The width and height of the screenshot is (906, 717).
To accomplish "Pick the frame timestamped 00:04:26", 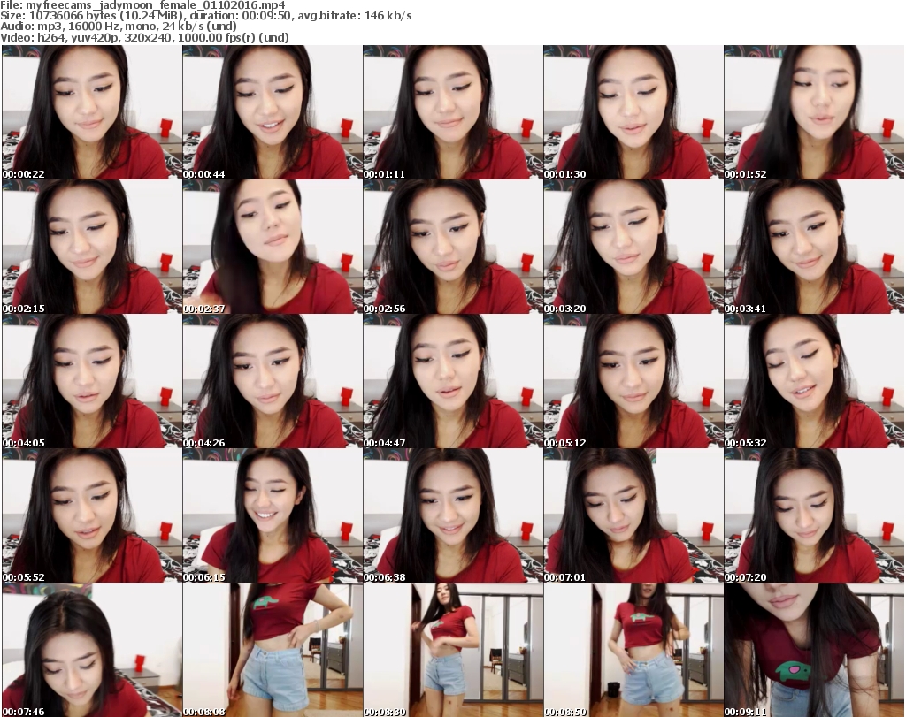I will (x=273, y=381).
